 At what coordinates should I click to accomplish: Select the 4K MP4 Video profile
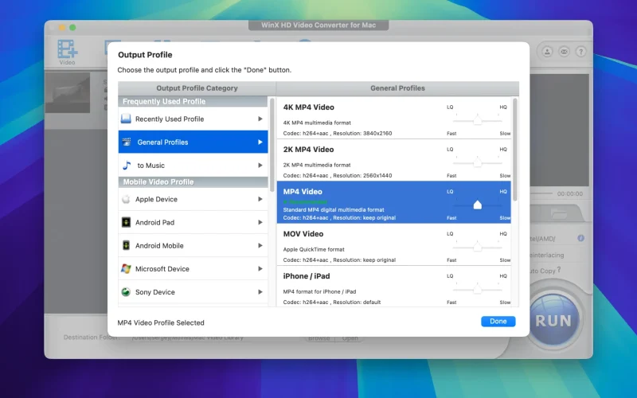pos(393,118)
